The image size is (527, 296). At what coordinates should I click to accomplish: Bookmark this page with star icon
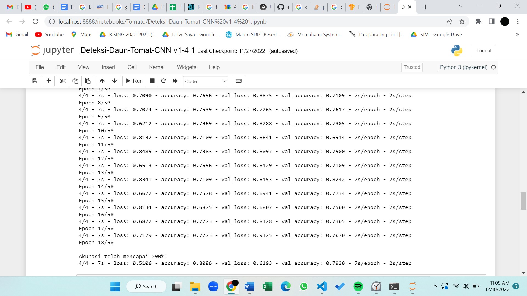point(462,21)
